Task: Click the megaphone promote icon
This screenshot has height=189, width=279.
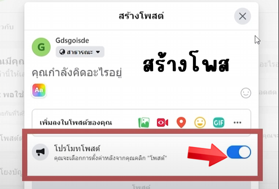Action: point(40,152)
